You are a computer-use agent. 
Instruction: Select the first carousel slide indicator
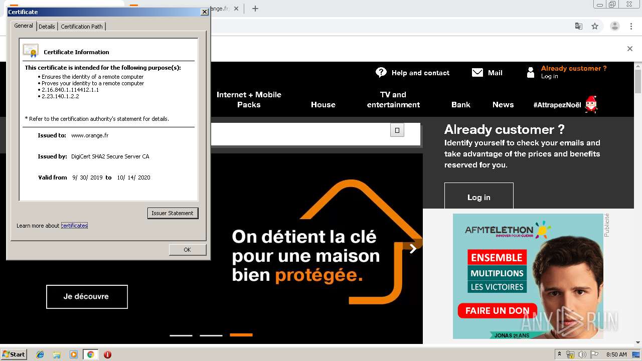(x=181, y=335)
